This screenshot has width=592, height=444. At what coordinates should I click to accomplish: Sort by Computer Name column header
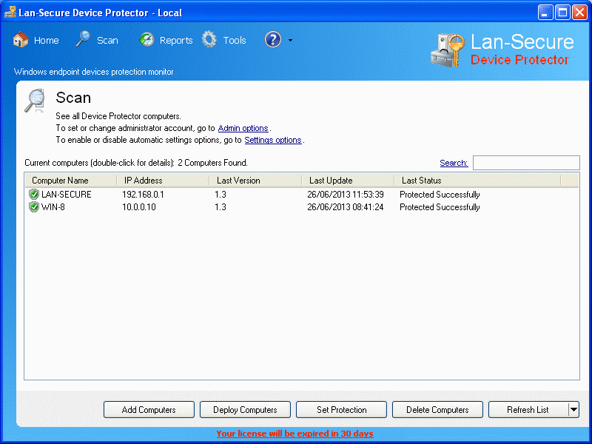(71, 181)
